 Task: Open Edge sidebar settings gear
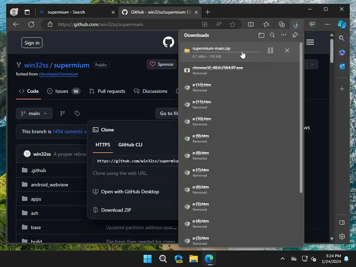click(342, 236)
